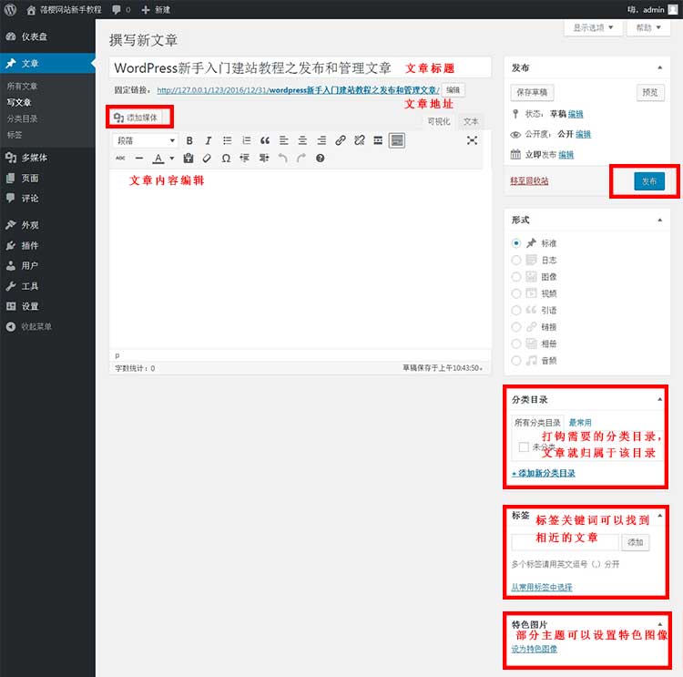This screenshot has height=677, width=683.
Task: Open the 段落 paragraph format dropdown
Action: coord(146,140)
